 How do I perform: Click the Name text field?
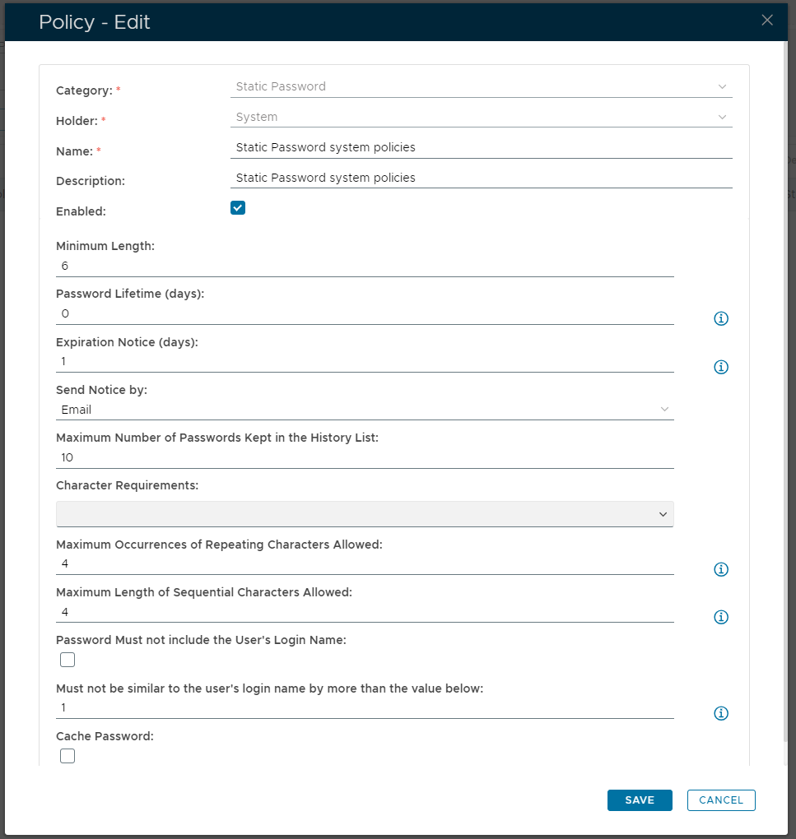(481, 148)
